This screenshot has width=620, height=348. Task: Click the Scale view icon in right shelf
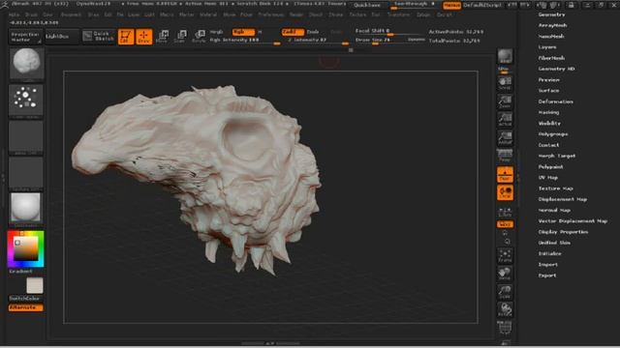click(505, 292)
